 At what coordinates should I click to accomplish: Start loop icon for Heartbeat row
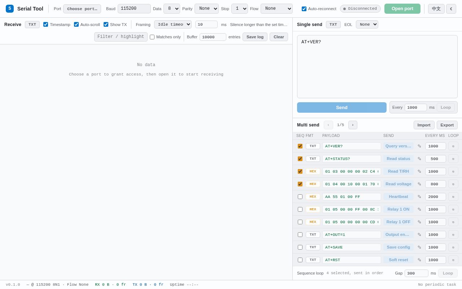tap(453, 197)
